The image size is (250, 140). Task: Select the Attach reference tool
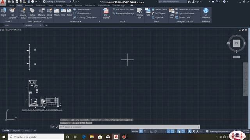pyautogui.click(x=57, y=12)
